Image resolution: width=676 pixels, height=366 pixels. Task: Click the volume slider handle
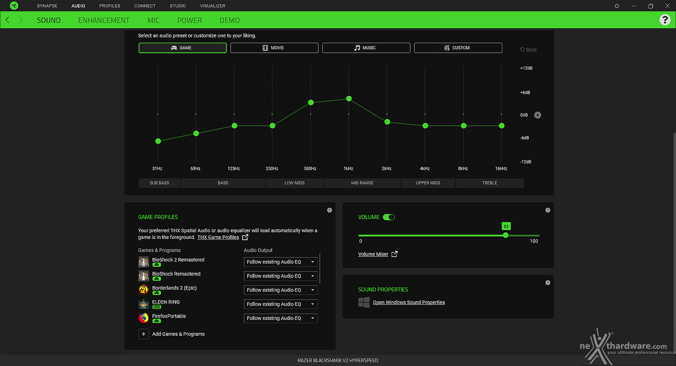[506, 235]
